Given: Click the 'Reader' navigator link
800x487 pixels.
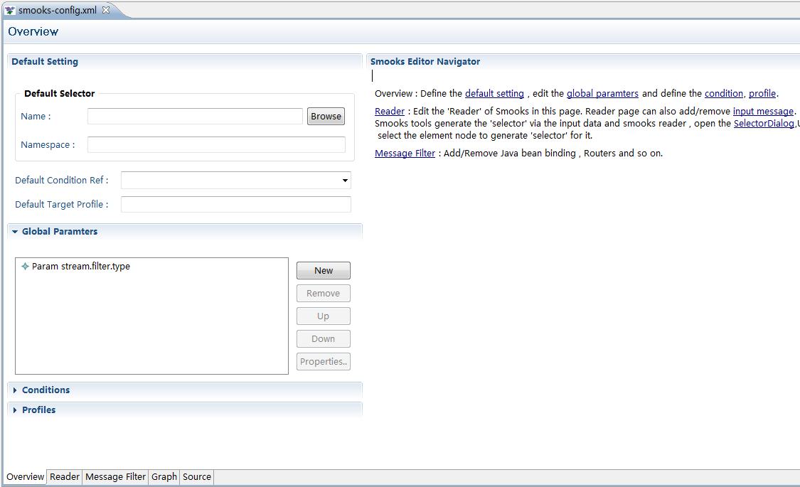Looking at the screenshot, I should click(x=389, y=111).
